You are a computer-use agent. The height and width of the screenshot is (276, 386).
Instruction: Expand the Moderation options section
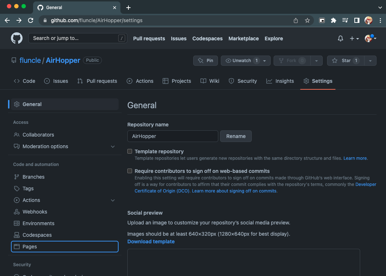pos(113,146)
